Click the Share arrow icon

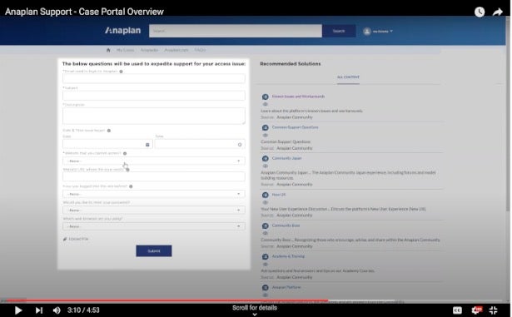tap(497, 12)
